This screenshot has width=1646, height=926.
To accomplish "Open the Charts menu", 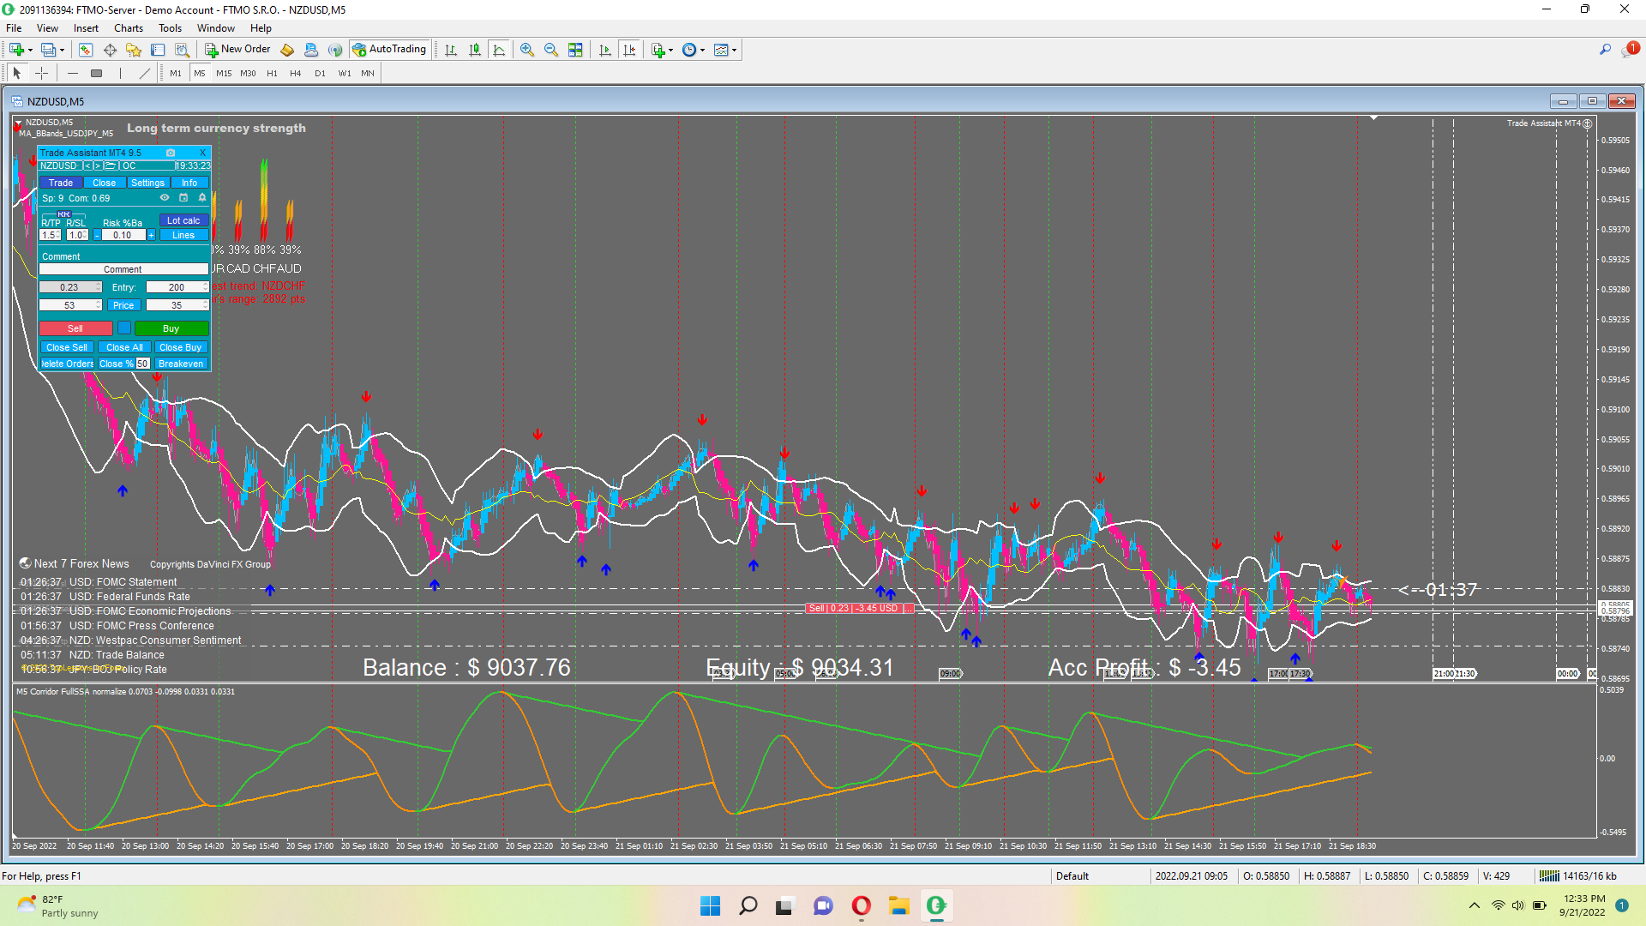I will [129, 28].
